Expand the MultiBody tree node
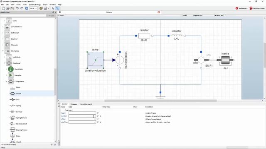This screenshot has height=149, width=266. (5, 57)
